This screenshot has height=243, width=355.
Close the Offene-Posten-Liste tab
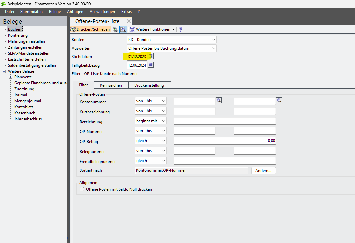click(x=129, y=21)
